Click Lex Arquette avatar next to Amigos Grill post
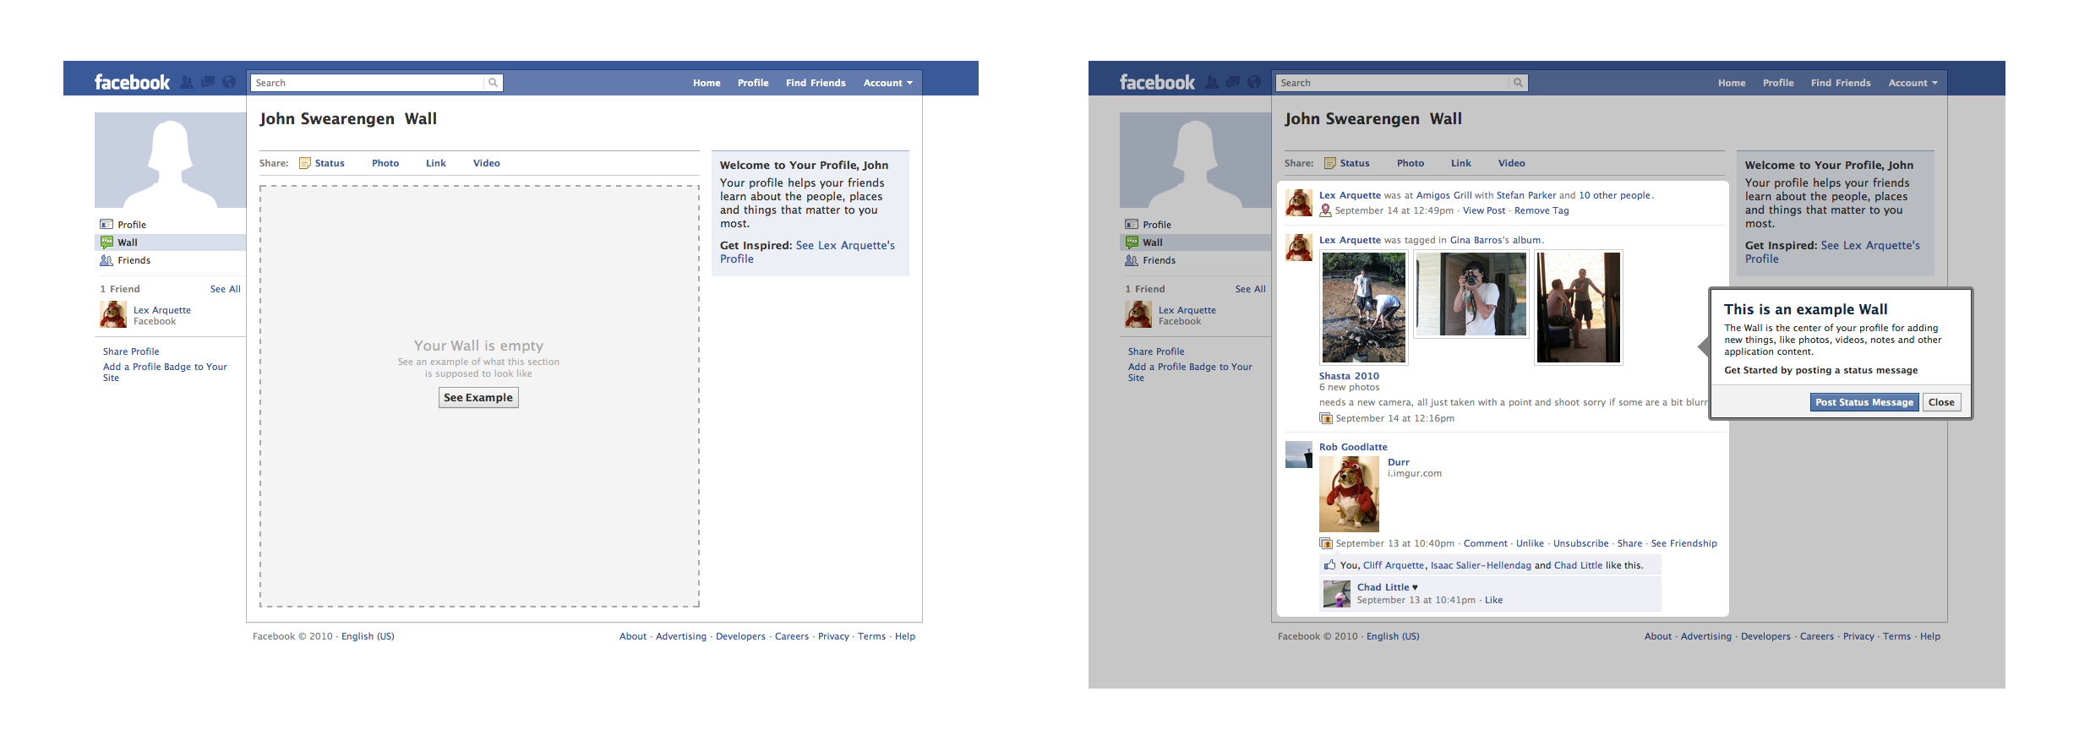The width and height of the screenshot is (2079, 746). [1299, 203]
